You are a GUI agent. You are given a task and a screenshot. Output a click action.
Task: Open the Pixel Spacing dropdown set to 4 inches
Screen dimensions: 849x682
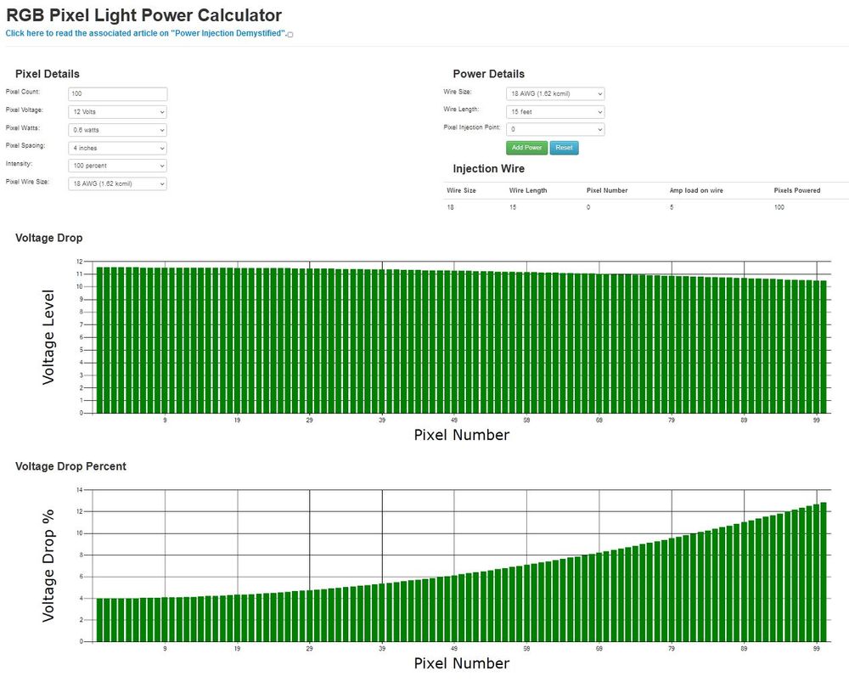click(118, 148)
